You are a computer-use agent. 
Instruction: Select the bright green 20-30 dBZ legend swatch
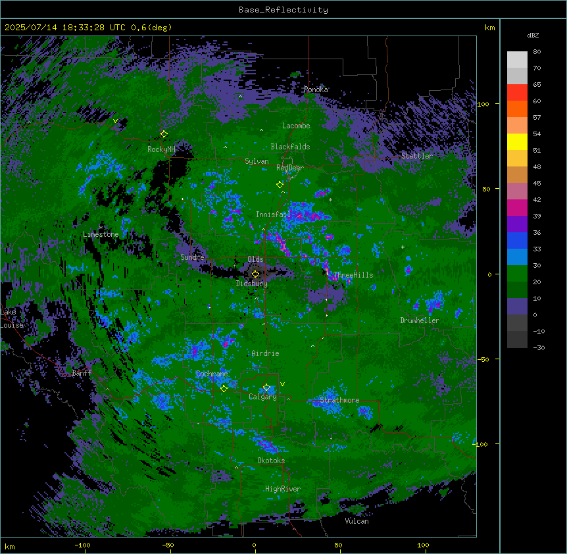[x=517, y=274]
